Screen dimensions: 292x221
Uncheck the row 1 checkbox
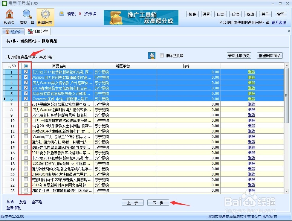coord(26,72)
